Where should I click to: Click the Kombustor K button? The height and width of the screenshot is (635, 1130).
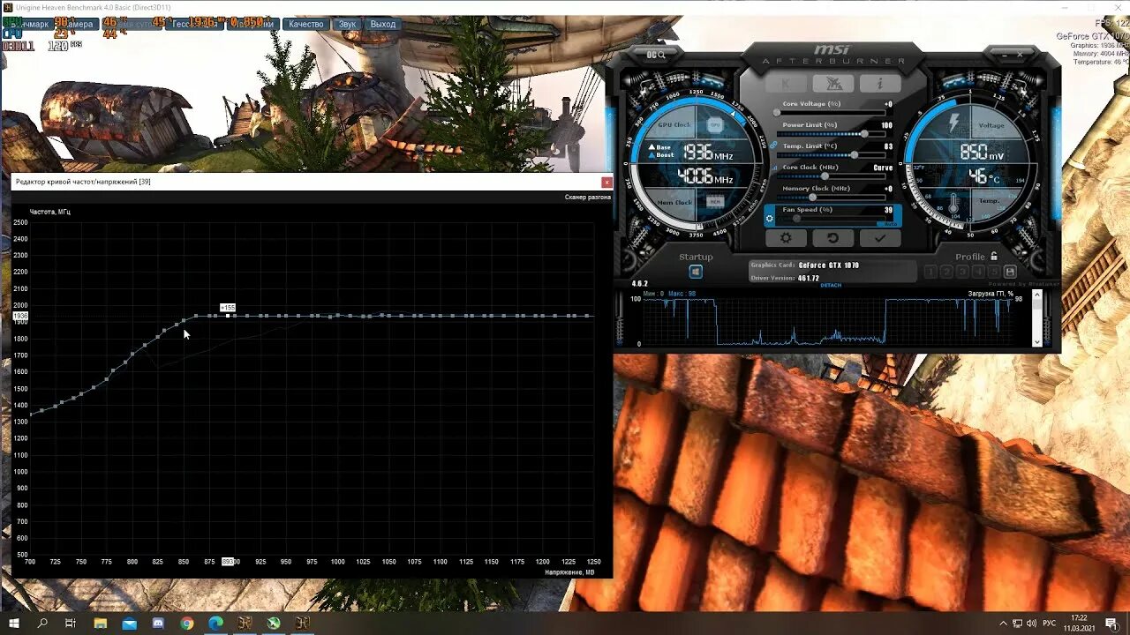point(786,84)
